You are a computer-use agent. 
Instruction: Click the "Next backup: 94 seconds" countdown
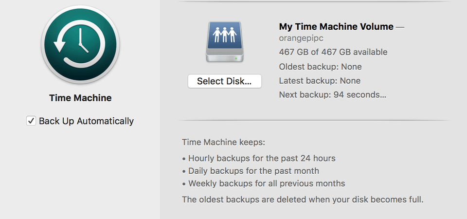click(332, 95)
